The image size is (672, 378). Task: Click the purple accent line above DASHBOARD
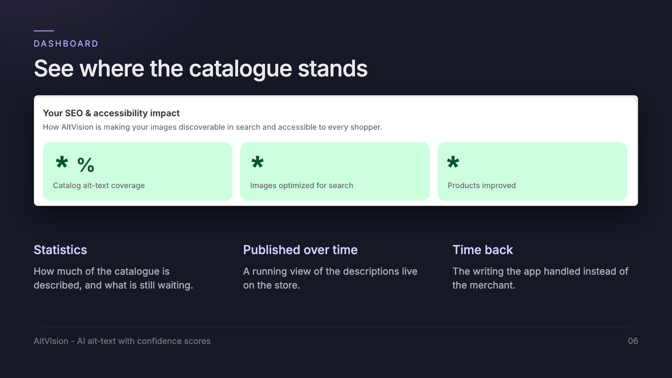point(44,31)
